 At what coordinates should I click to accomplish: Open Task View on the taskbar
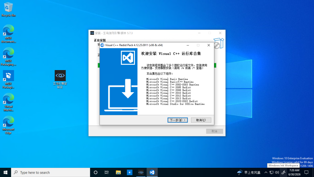(106, 172)
